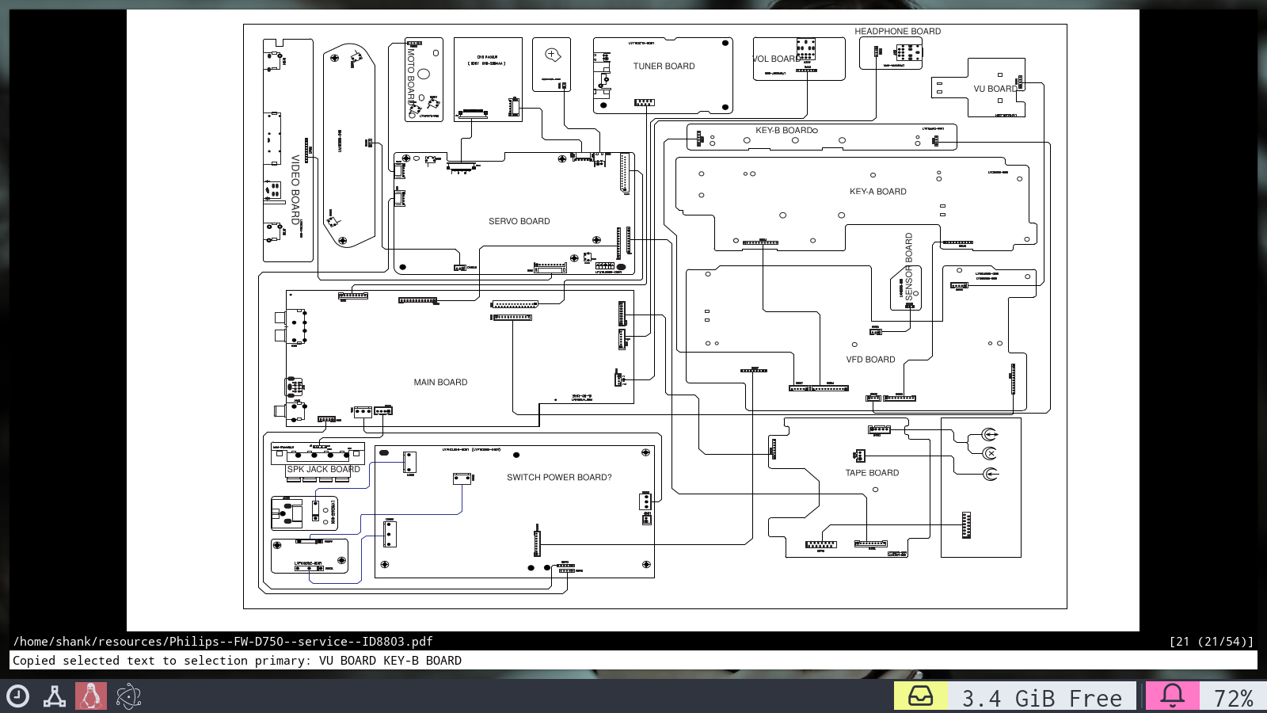Image resolution: width=1267 pixels, height=713 pixels.
Task: Click the page indicator [21 (21/54)]
Action: [1212, 642]
